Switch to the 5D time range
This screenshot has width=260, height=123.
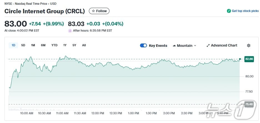(x=23, y=45)
